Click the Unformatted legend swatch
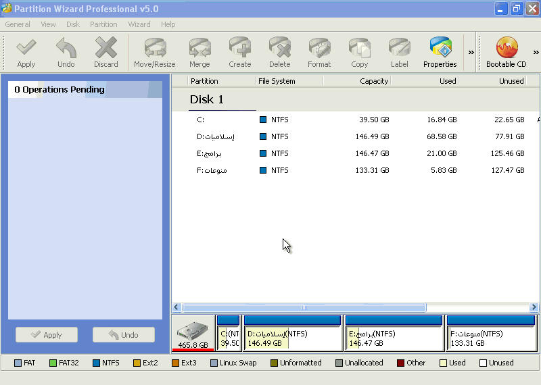This screenshot has height=385, width=541. point(274,363)
